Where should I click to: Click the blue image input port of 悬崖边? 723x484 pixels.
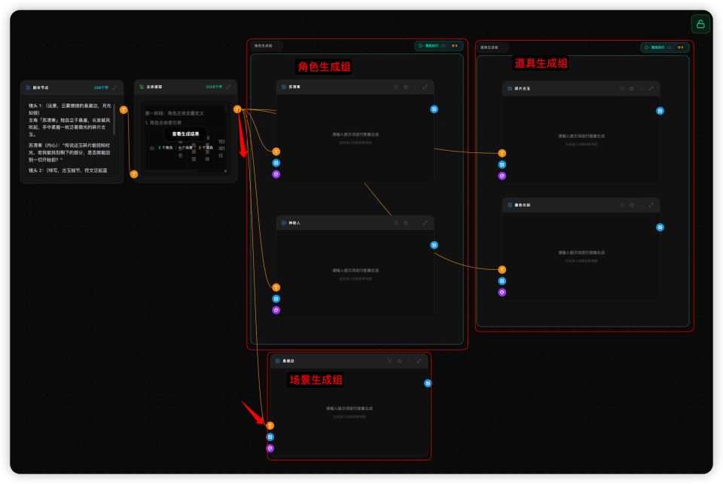click(x=270, y=437)
